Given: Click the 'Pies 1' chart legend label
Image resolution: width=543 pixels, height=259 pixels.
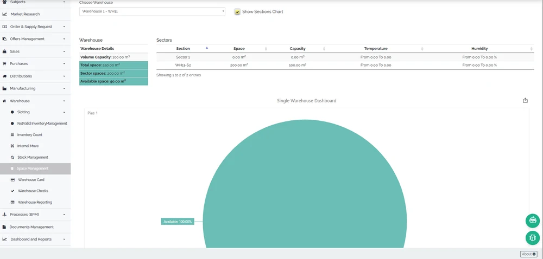Looking at the screenshot, I should point(93,113).
